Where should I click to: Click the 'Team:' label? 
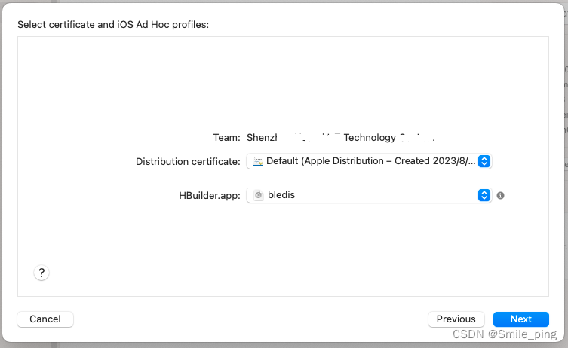click(x=226, y=137)
